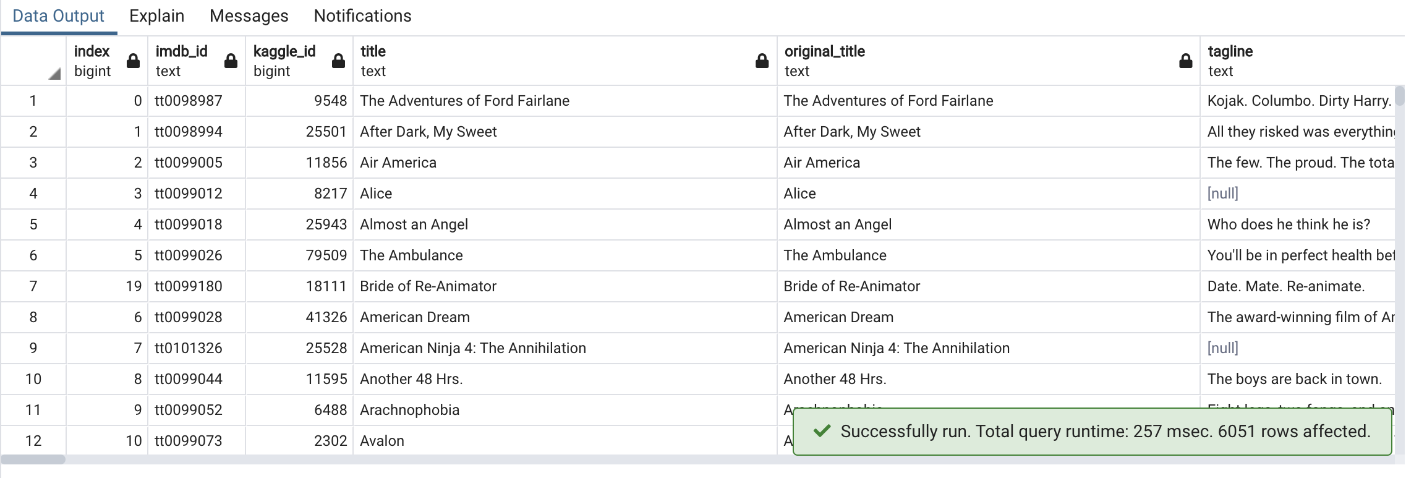Image resolution: width=1406 pixels, height=478 pixels.
Task: Open the Explain tab
Action: tap(156, 16)
